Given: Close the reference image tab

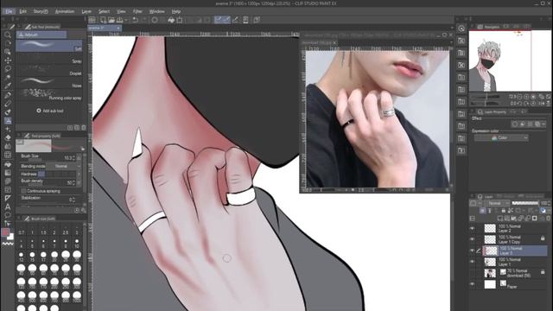Looking at the screenshot, I should coord(334,42).
